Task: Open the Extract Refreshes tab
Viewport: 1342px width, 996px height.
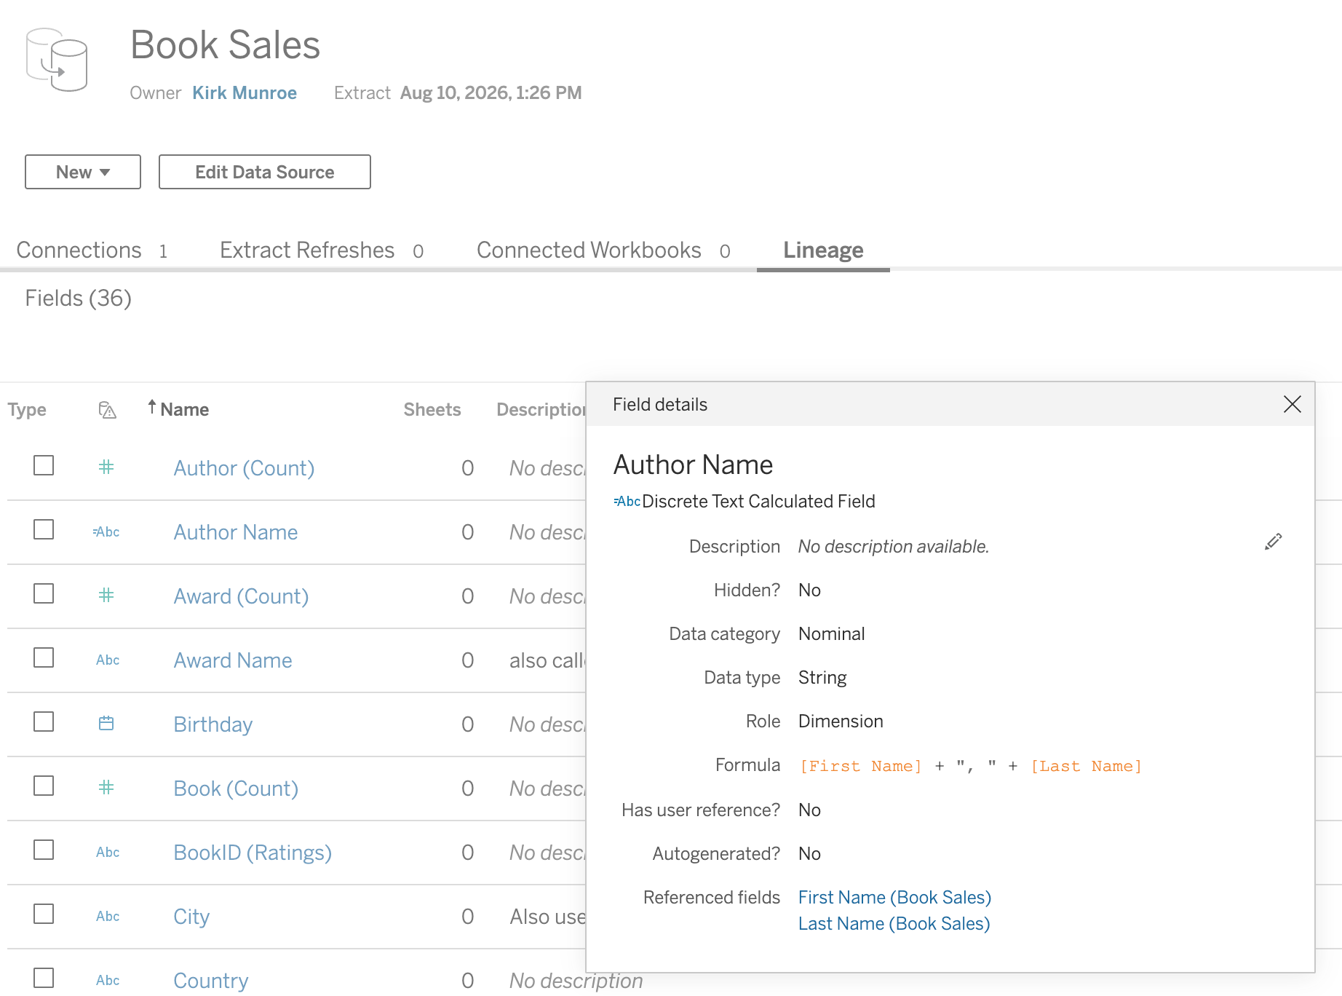Action: tap(322, 250)
